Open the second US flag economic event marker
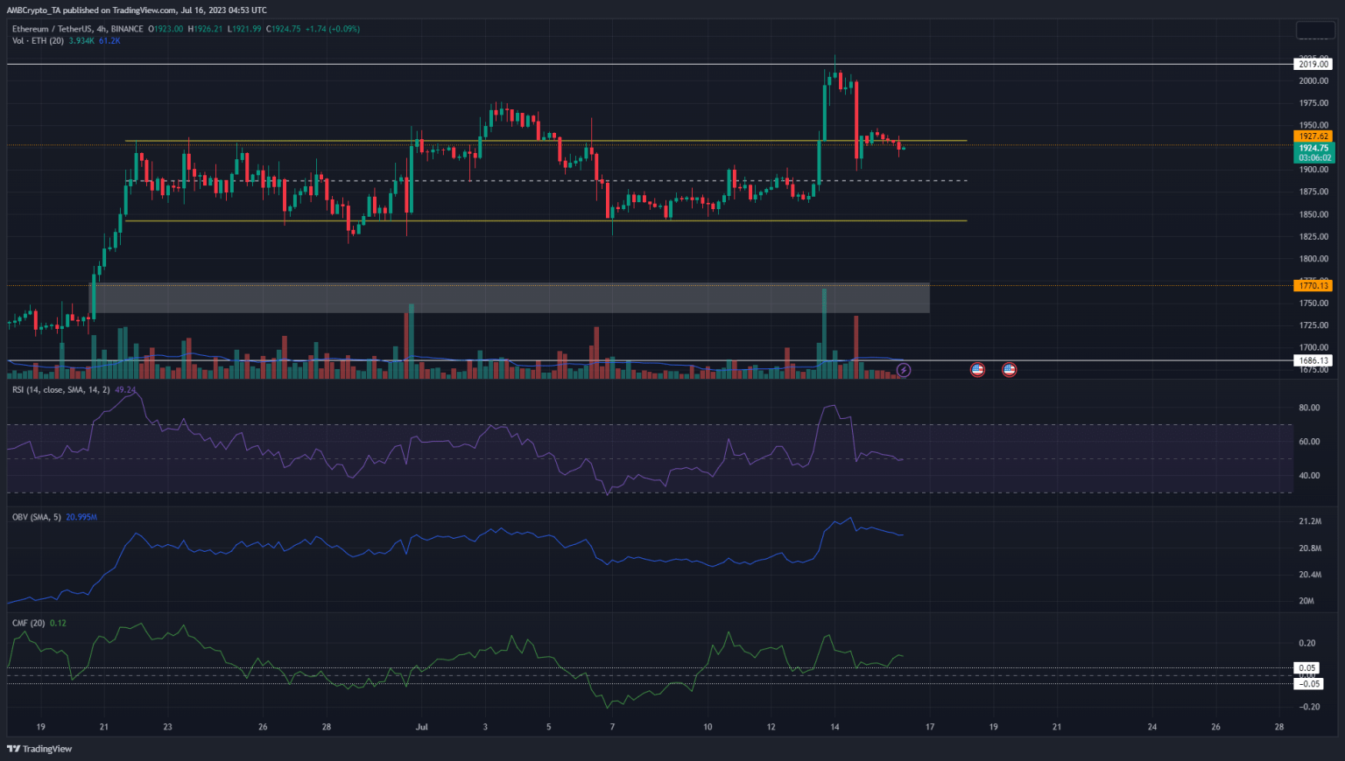 pos(1009,370)
